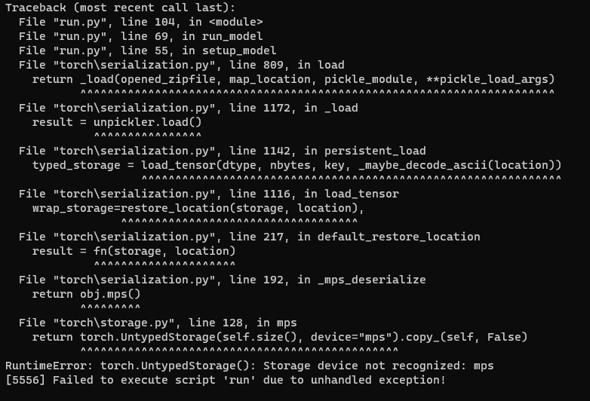Click the '[5556] Failed to execute script' line

coord(225,380)
